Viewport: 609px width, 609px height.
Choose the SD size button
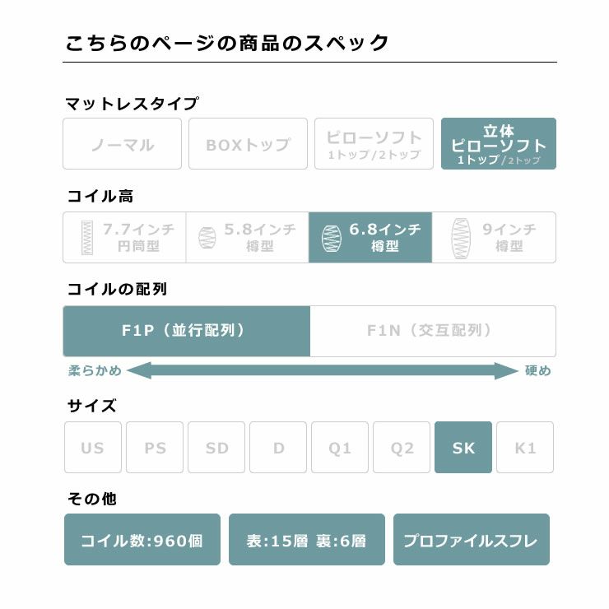pos(216,448)
